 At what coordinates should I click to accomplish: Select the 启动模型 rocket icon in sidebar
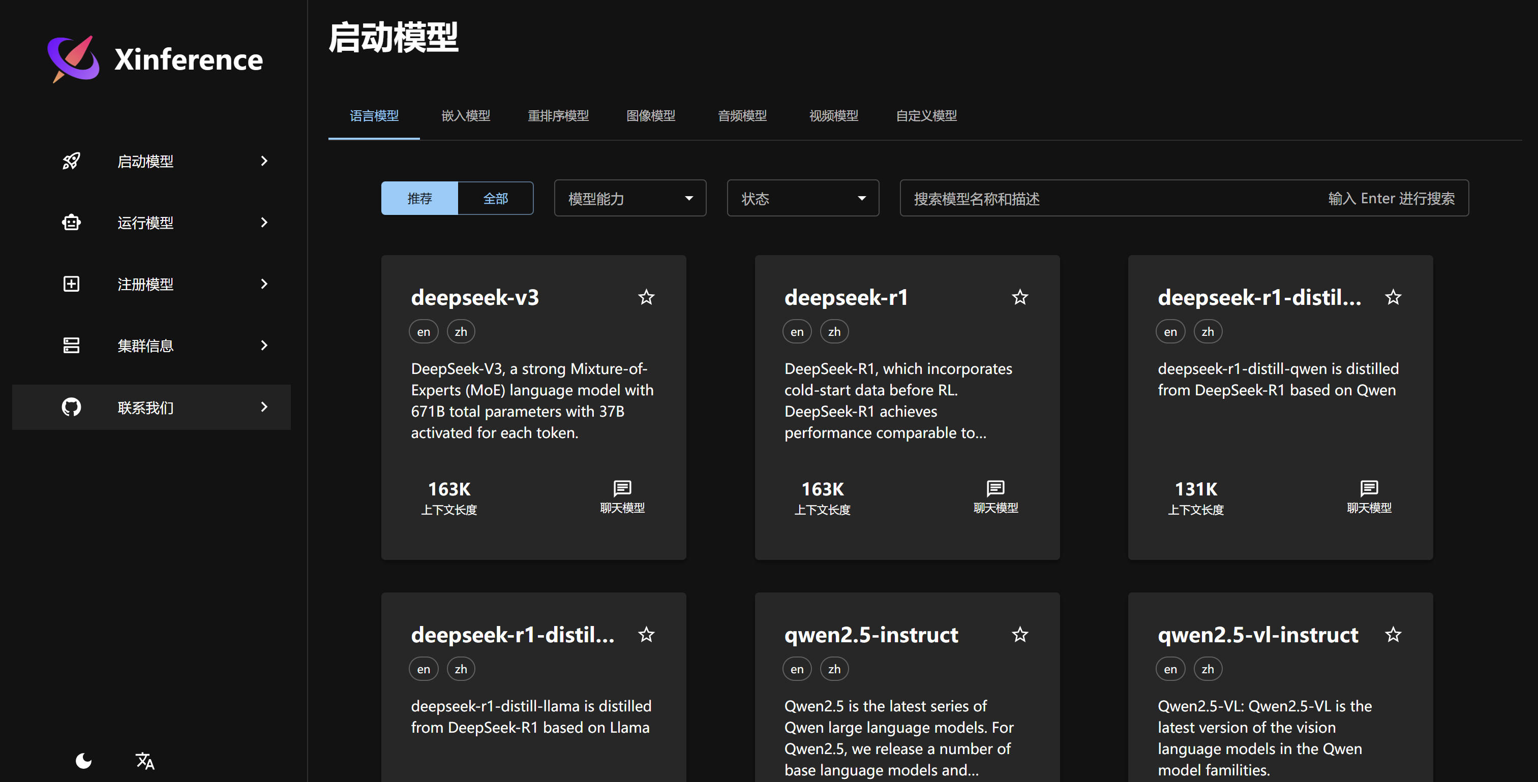pos(71,161)
